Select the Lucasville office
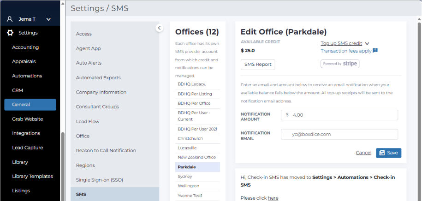 point(197,148)
